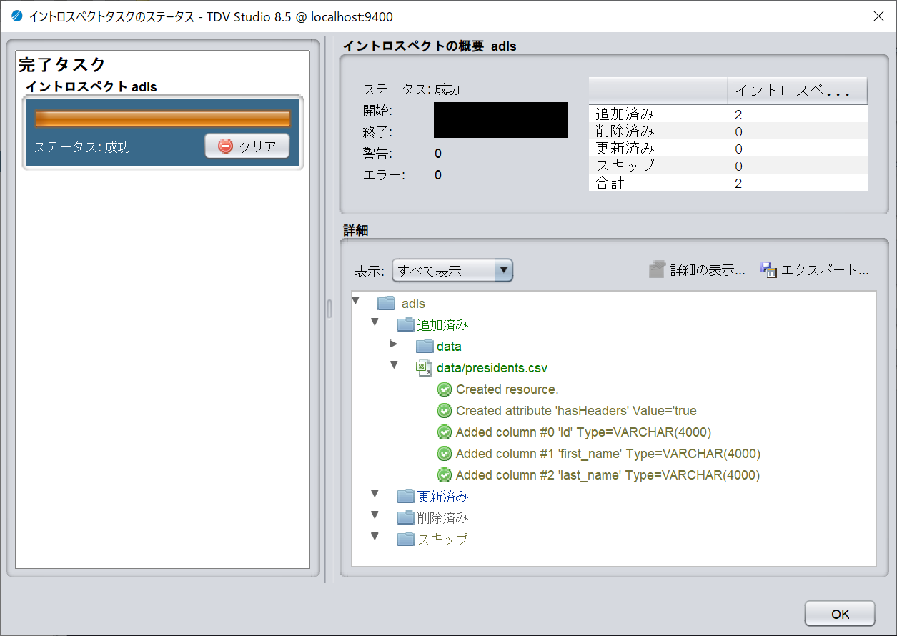Expand the data folder node
Screen dimensions: 897x636
[394, 344]
